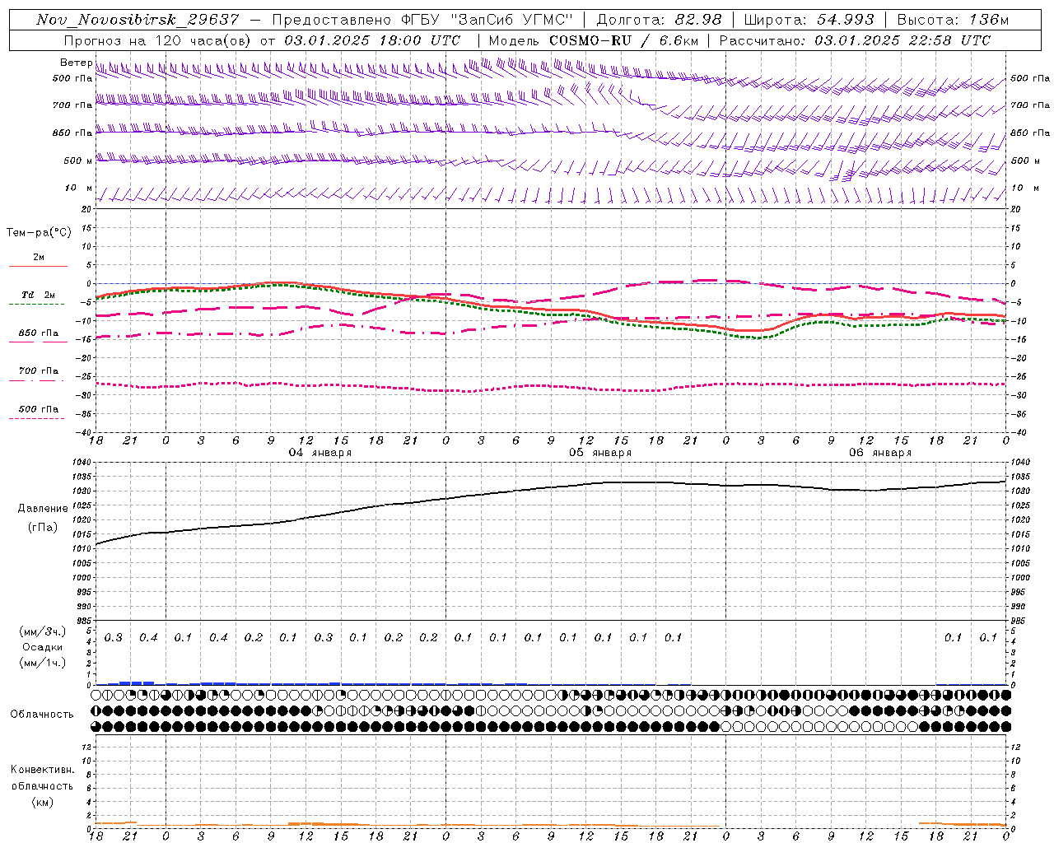Screen dimensions: 1054x843
Task: Select the Прогноз на 120 часа(ов) text
Action: [158, 40]
